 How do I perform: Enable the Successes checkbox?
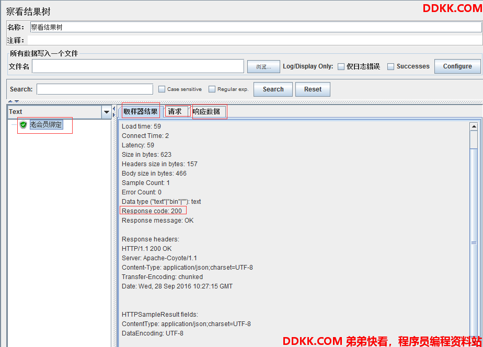pos(390,66)
